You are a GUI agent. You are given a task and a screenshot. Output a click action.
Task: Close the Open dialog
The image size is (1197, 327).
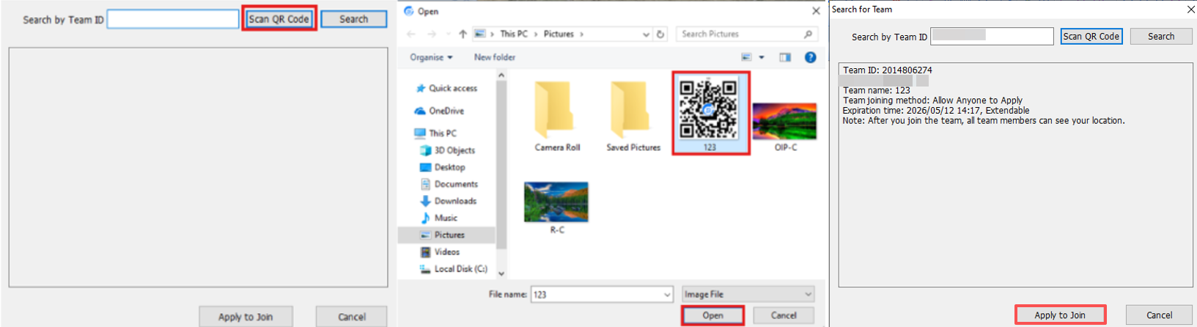(816, 11)
